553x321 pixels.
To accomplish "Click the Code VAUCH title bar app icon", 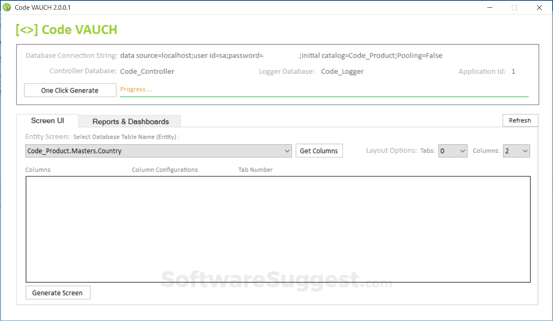I will click(x=7, y=7).
